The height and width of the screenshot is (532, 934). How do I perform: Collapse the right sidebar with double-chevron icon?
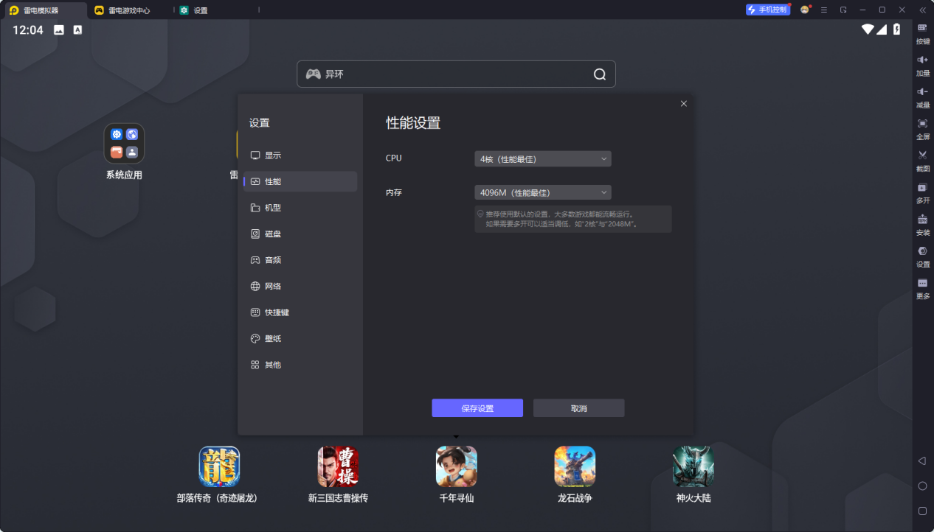[922, 10]
